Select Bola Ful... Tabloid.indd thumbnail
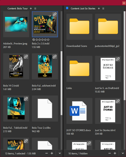The width and height of the screenshot is (126, 157). click(x=16, y=108)
